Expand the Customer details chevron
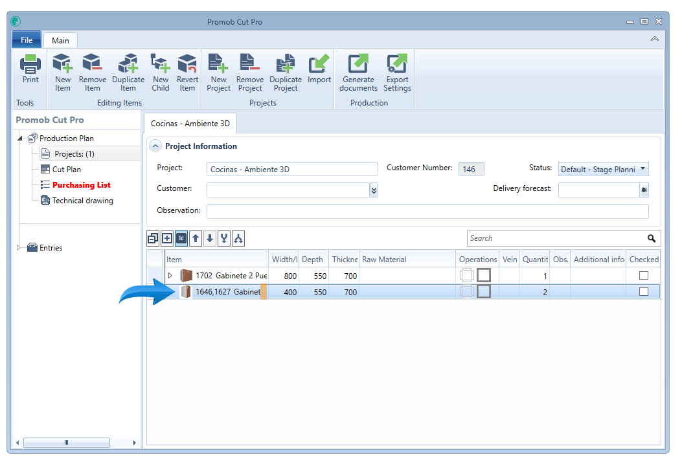Image resolution: width=682 pixels, height=457 pixels. click(374, 190)
